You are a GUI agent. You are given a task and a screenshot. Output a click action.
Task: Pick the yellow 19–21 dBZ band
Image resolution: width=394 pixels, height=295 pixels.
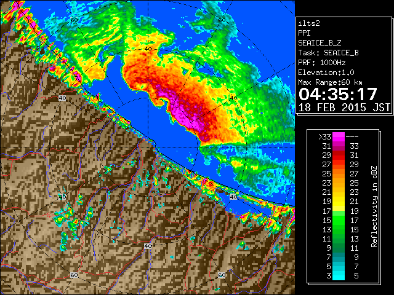point(339,202)
